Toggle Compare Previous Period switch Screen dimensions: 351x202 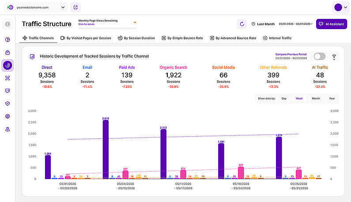320,56
